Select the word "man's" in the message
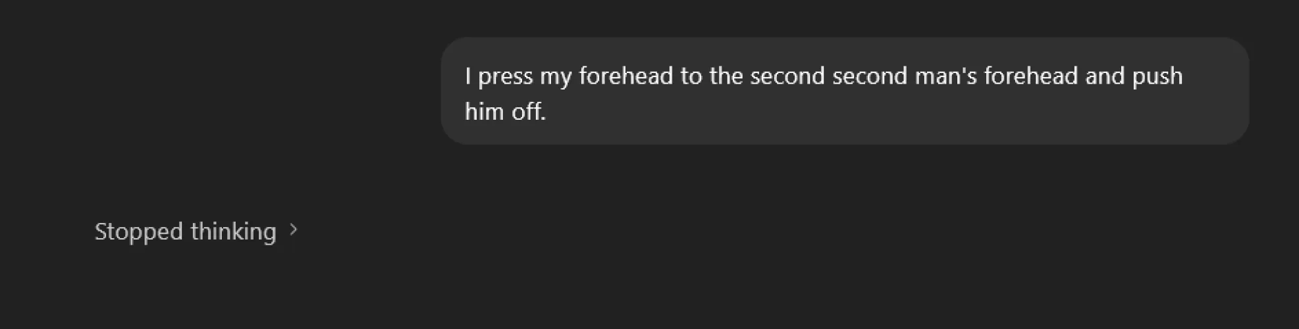 945,76
